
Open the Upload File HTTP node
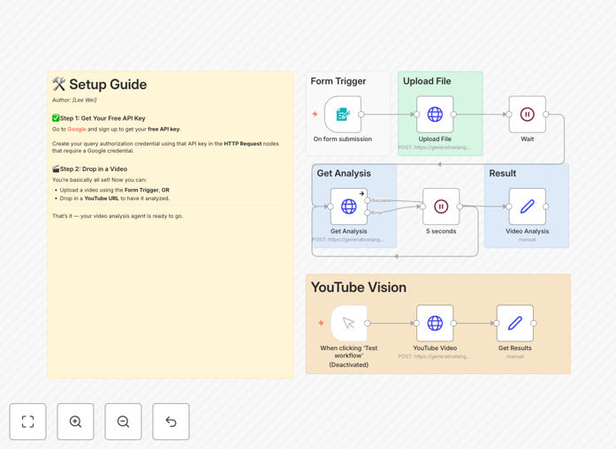[x=435, y=115]
